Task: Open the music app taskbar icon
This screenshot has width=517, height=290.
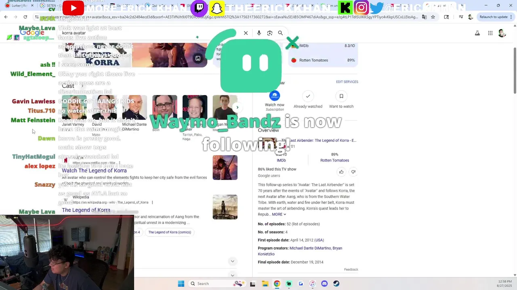Action: pyautogui.click(x=312, y=284)
